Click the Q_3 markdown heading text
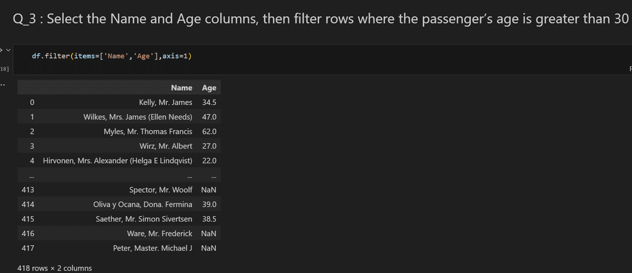 point(321,19)
